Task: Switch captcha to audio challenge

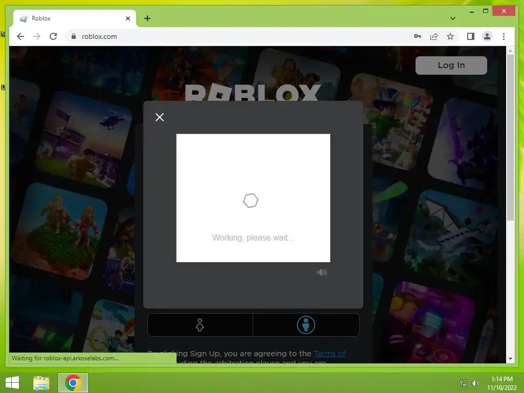Action: [x=322, y=272]
